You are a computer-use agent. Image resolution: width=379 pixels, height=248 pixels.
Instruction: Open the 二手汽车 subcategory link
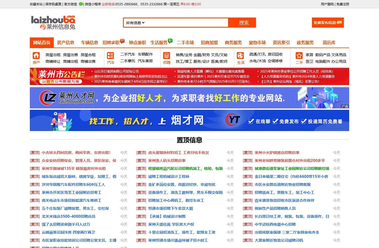(x=128, y=54)
